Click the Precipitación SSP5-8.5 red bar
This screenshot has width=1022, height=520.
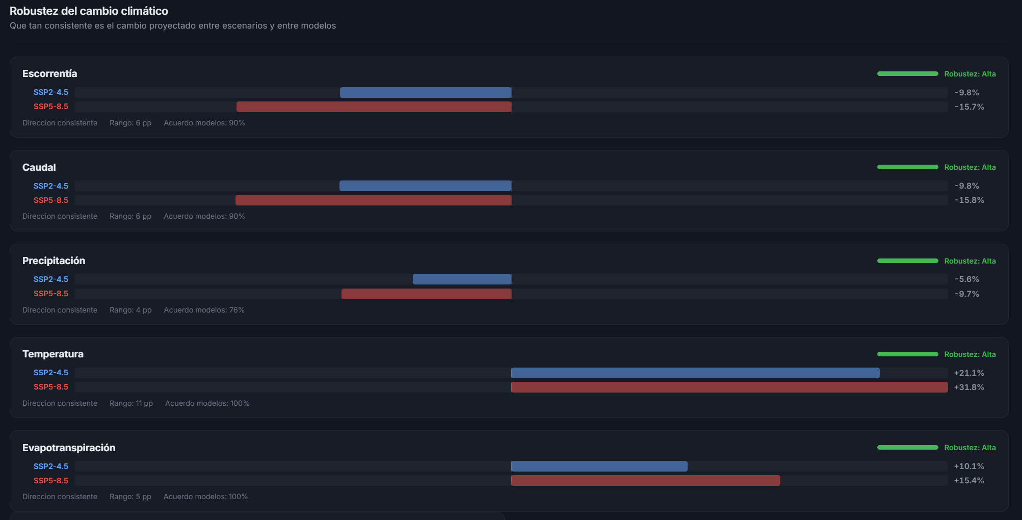coord(426,294)
